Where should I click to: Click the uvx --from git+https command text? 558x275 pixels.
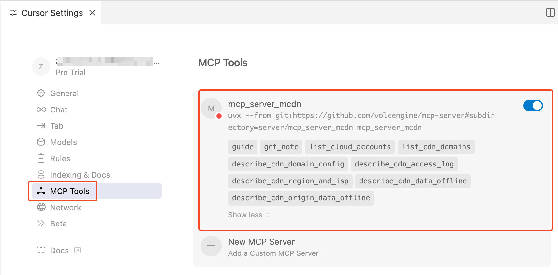[361, 121]
